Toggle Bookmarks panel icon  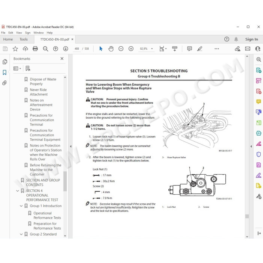pos(5,73)
